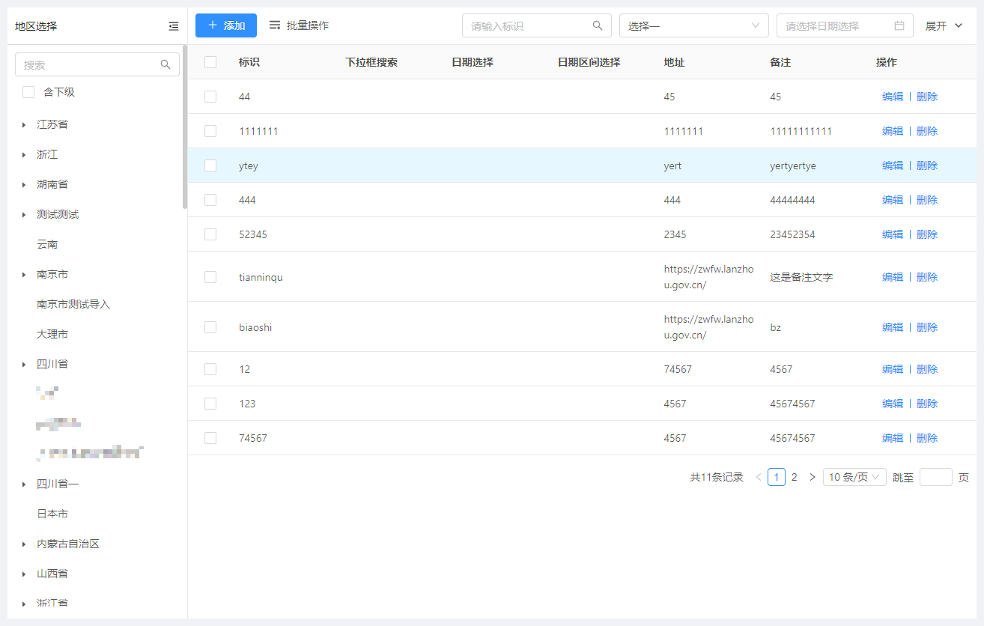This screenshot has height=626, width=984.
Task: Click page 1 in pagination
Action: tap(777, 477)
